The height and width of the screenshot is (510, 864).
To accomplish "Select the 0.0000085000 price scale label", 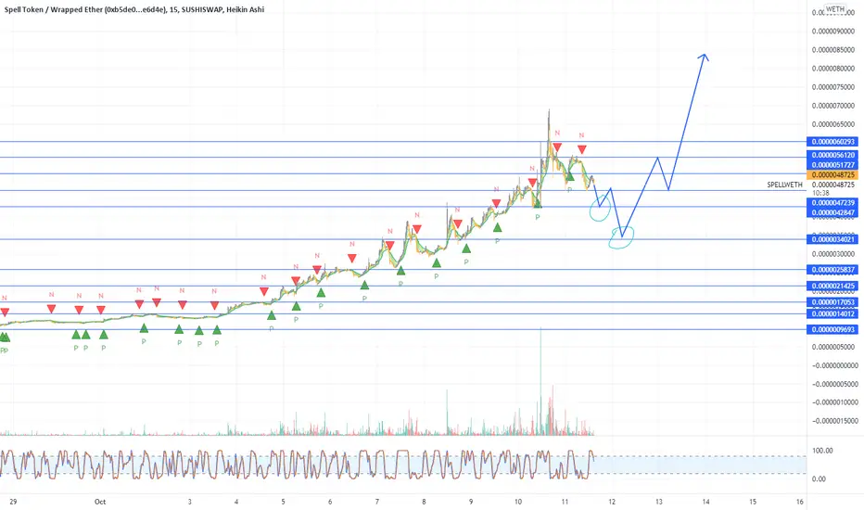I will click(x=833, y=50).
